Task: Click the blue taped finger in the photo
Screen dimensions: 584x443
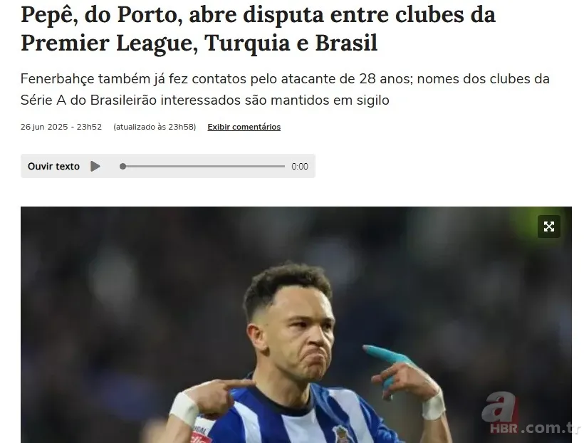Action: click(x=387, y=355)
